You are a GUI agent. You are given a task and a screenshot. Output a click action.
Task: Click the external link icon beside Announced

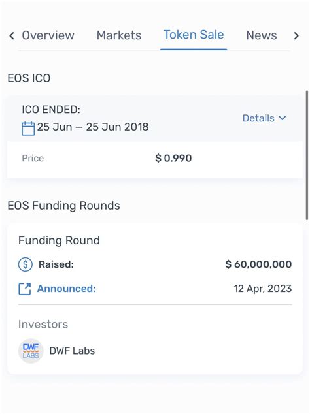[25, 289]
